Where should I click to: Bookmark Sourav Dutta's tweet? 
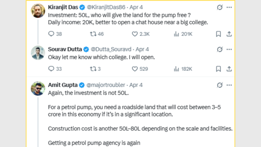(x=218, y=69)
